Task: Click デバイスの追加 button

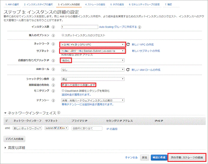Action: point(14,139)
